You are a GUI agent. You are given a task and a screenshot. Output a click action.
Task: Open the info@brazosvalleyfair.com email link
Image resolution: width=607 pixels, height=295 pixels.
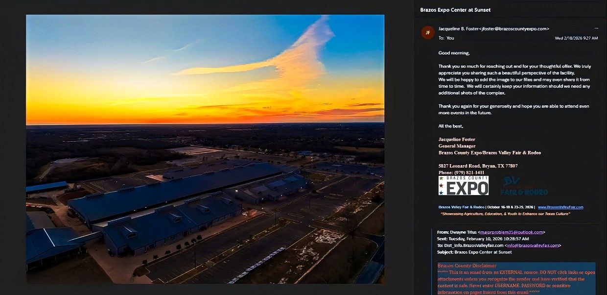coord(532,246)
